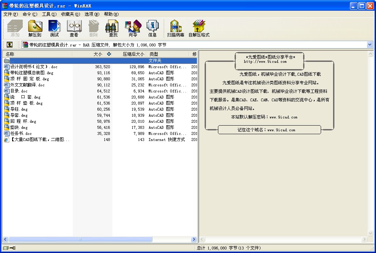Show archive 信息 (Info) icon

(152, 29)
